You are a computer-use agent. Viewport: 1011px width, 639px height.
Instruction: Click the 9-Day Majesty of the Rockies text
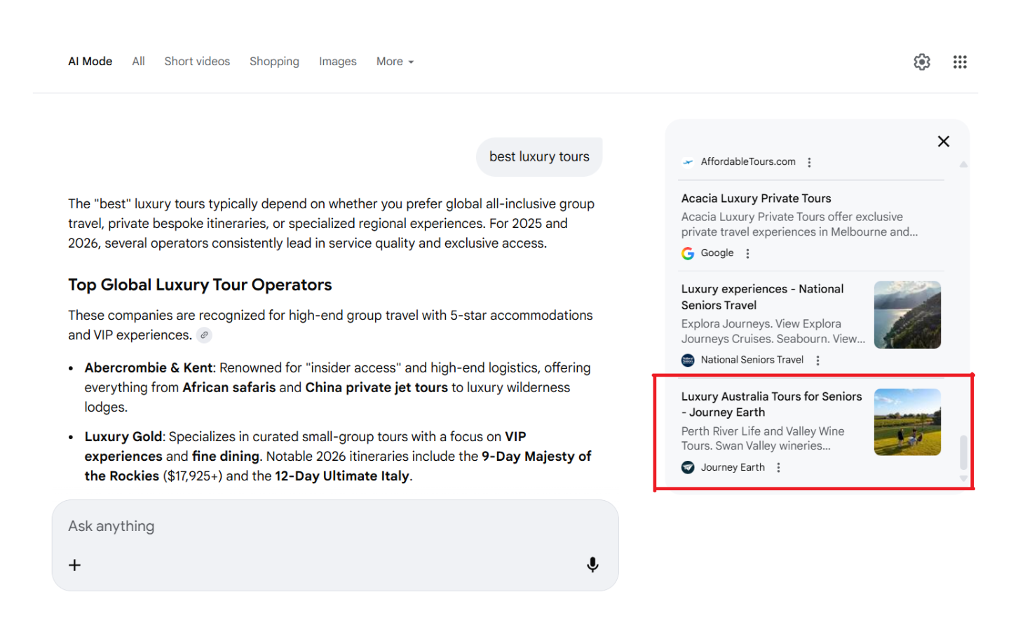(338, 466)
